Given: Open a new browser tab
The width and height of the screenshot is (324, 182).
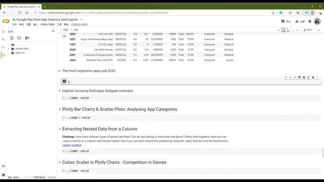Looking at the screenshot, I should 45,7.
